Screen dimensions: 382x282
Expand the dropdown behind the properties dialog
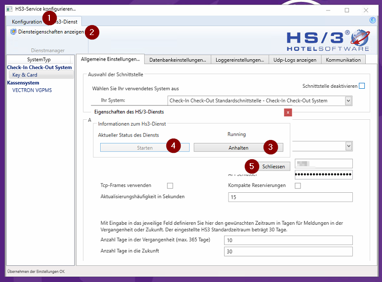click(x=348, y=146)
